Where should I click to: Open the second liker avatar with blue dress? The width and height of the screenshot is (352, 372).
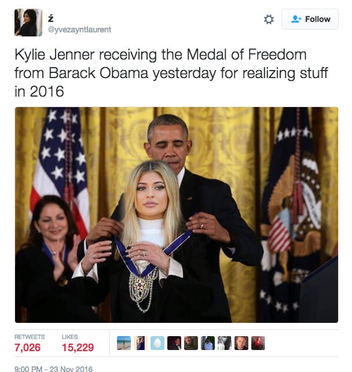pos(141,343)
